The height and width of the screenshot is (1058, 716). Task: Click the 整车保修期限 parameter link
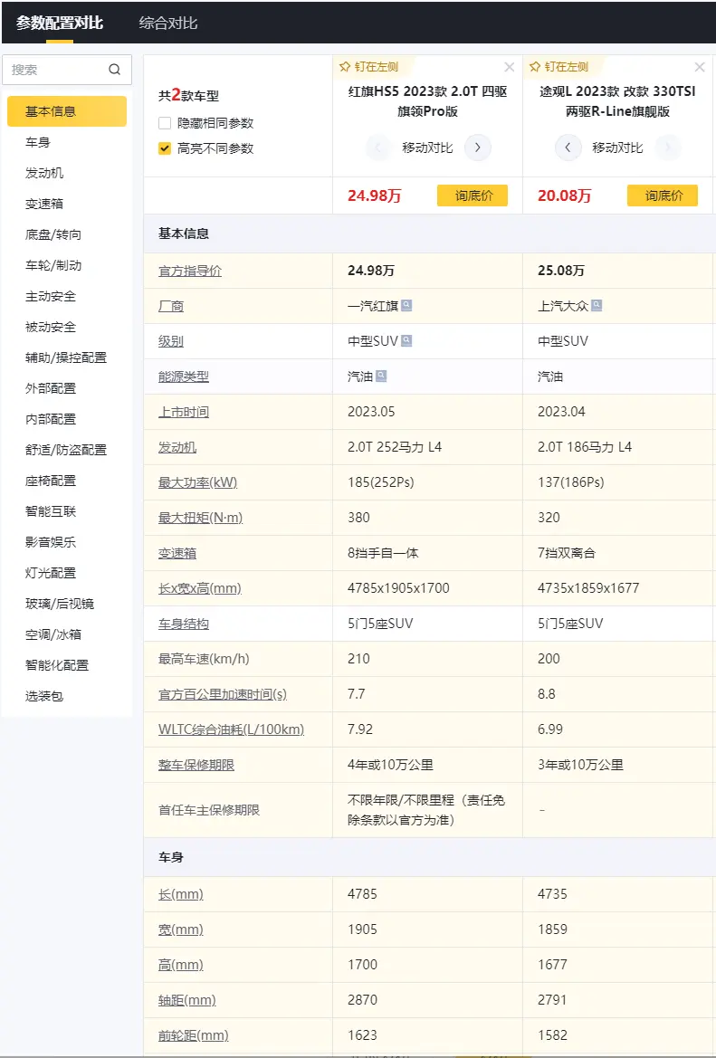point(196,765)
